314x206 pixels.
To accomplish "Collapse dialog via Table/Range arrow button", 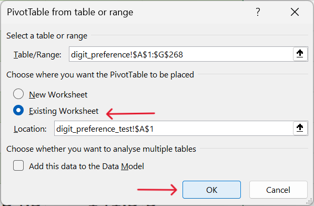I will [x=300, y=54].
